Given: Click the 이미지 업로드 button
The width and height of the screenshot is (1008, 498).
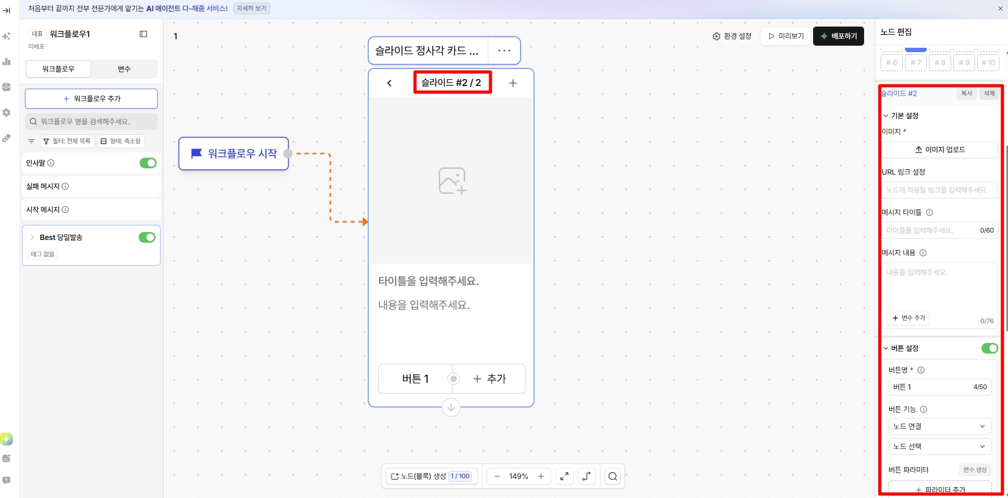Looking at the screenshot, I should click(940, 150).
